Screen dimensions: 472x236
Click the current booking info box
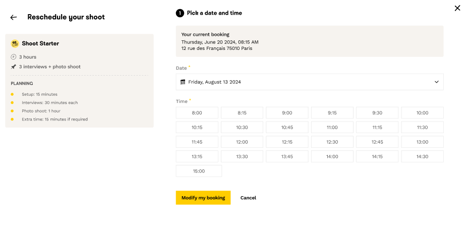click(309, 41)
